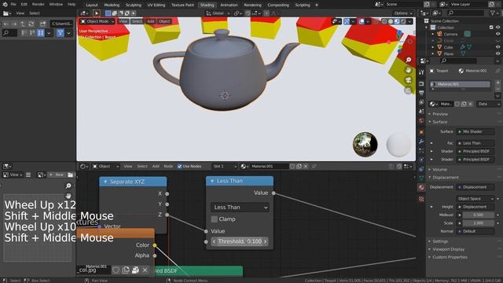503x283 pixels.
Task: Switch to the UV Editing workspace tab
Action: coord(156,5)
